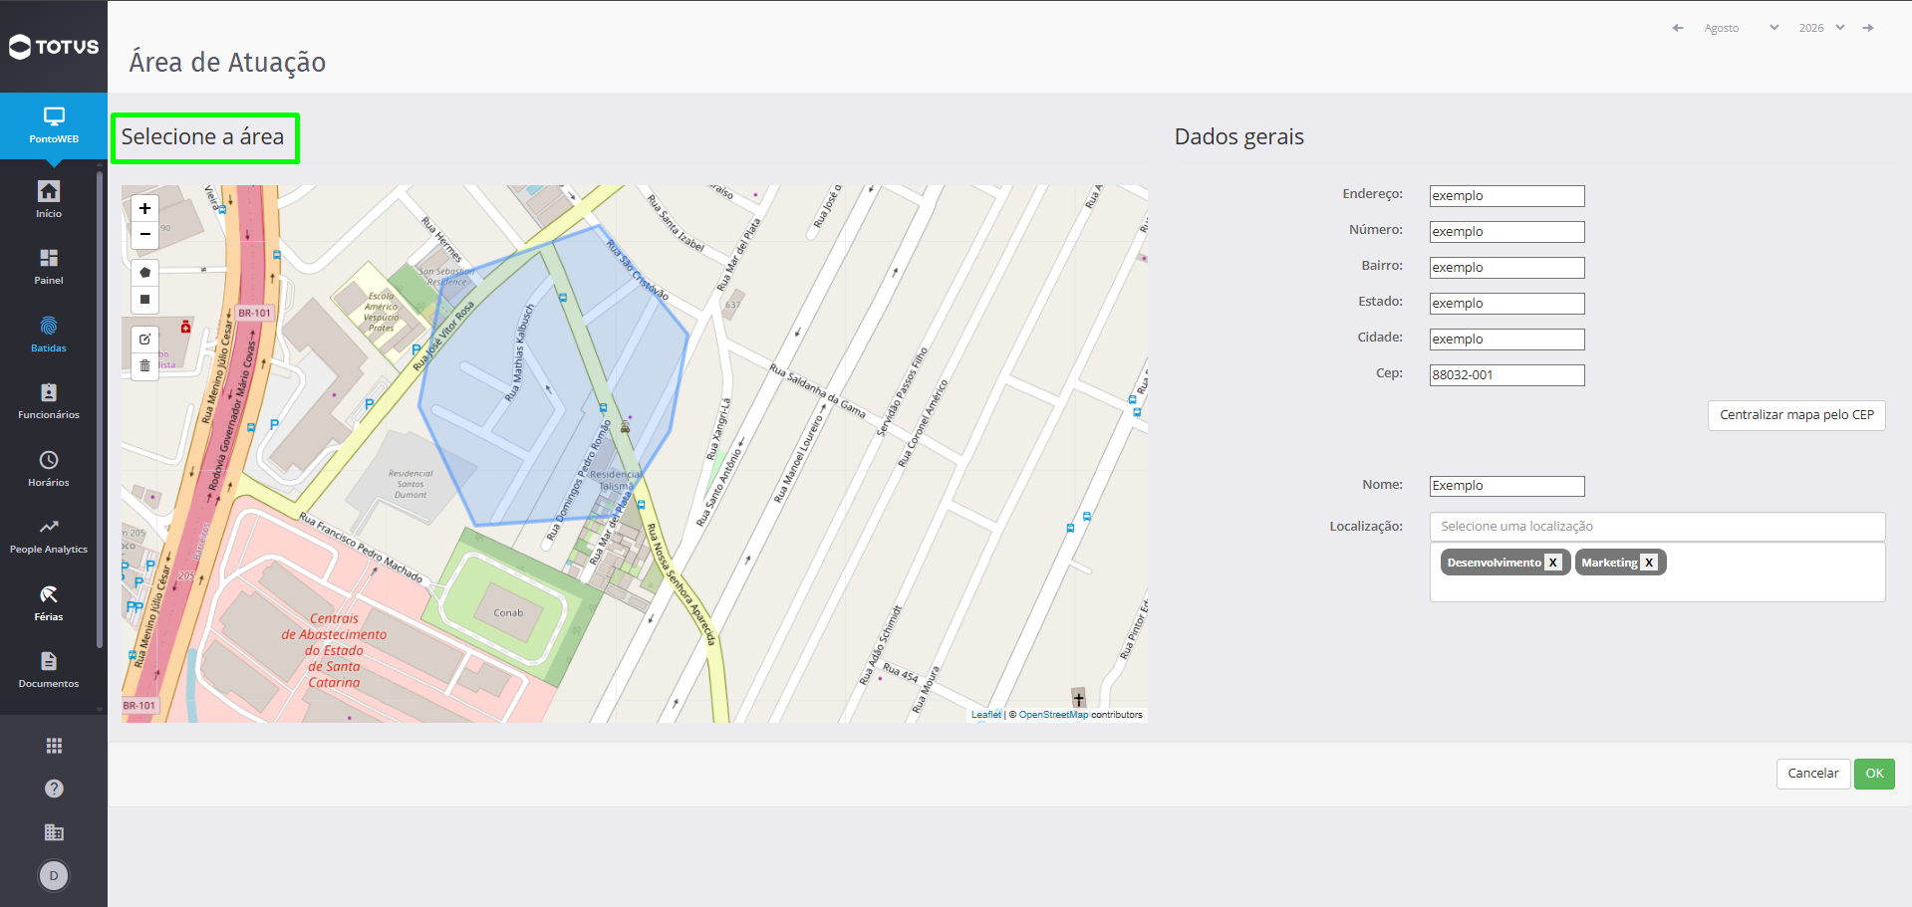Open the Leaflet attribution link

point(986,715)
